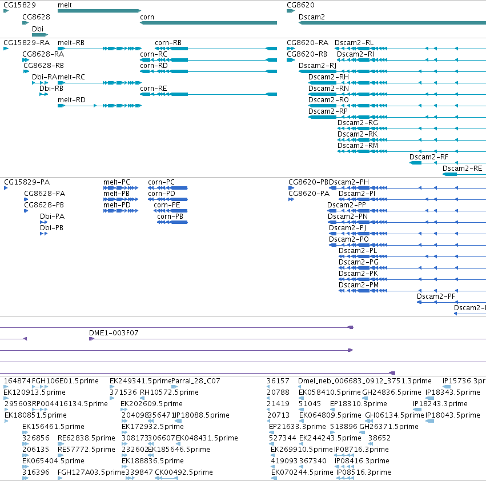Click protein label 'Dscam2-PN'
486x481 pixels.
tap(348, 217)
